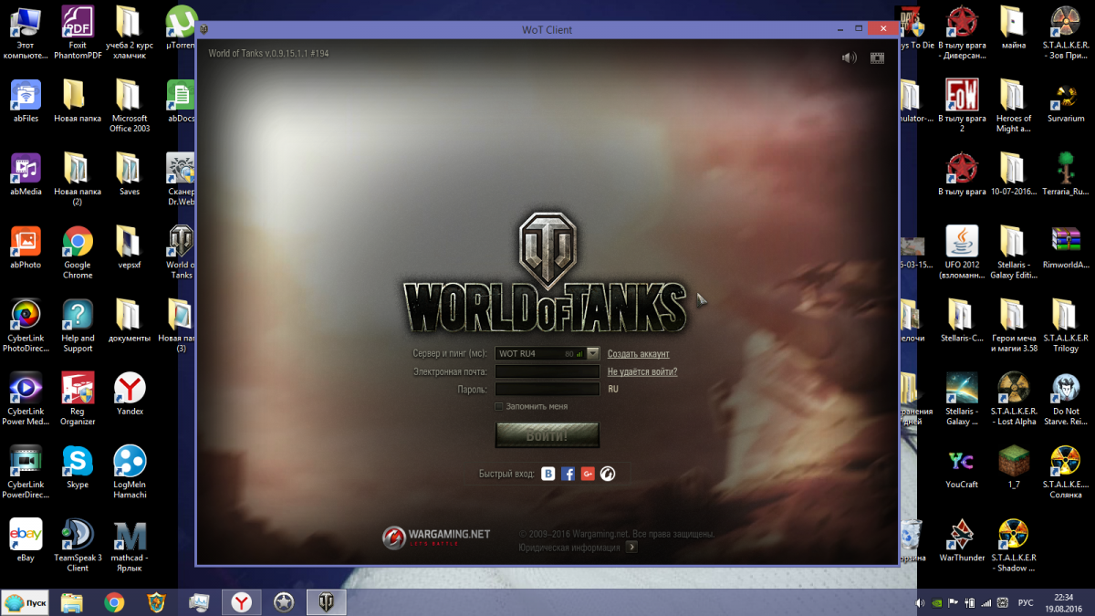
Task: Select the Do Not Starve desktop icon
Action: (x=1066, y=398)
